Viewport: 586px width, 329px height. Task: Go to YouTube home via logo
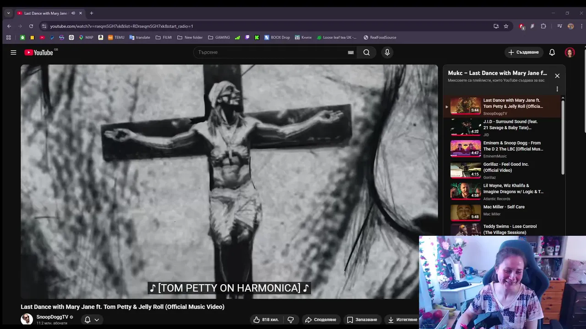[x=39, y=53]
